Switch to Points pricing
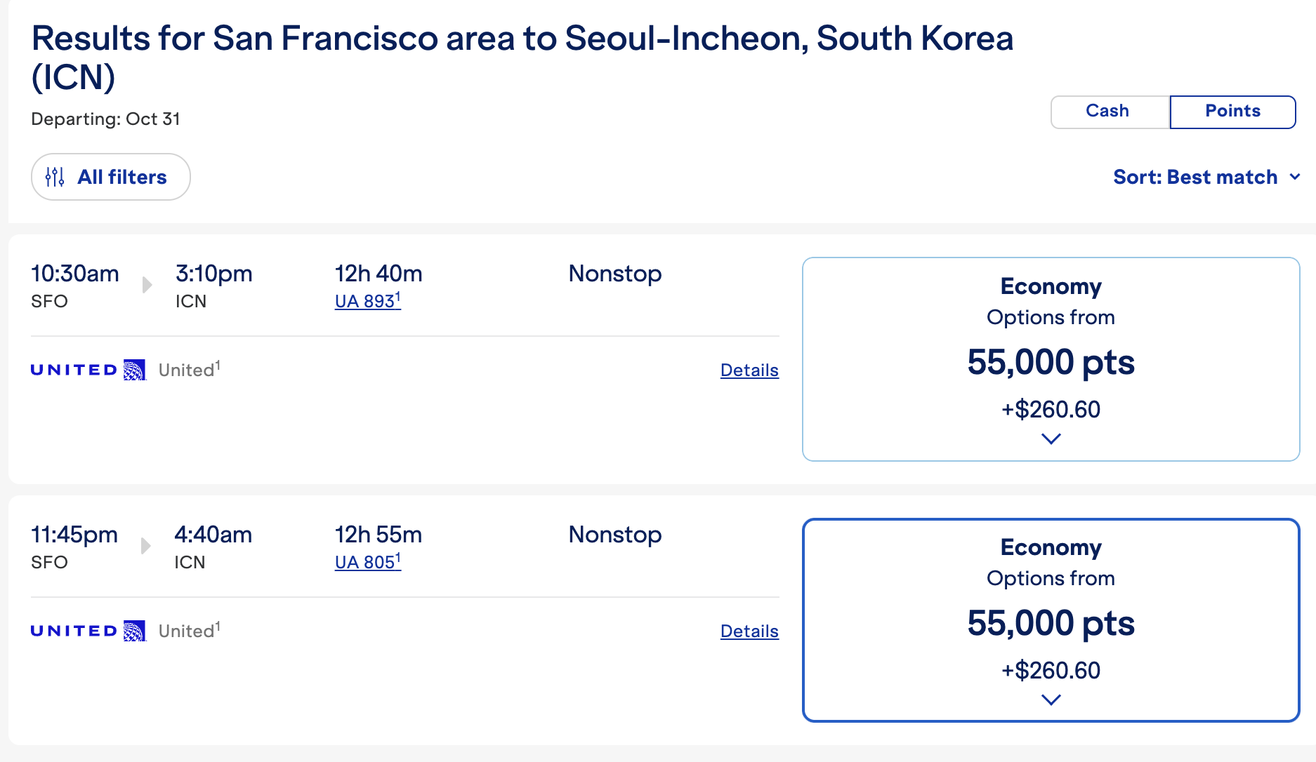The width and height of the screenshot is (1316, 762). coord(1232,112)
